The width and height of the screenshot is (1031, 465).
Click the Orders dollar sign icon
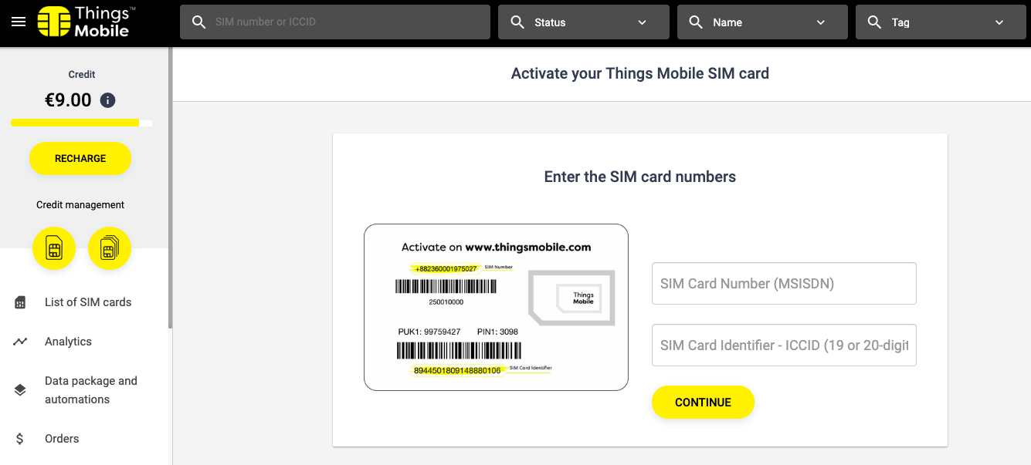20,439
